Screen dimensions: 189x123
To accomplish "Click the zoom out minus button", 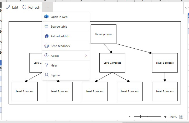I will pyautogui.click(x=130, y=117).
